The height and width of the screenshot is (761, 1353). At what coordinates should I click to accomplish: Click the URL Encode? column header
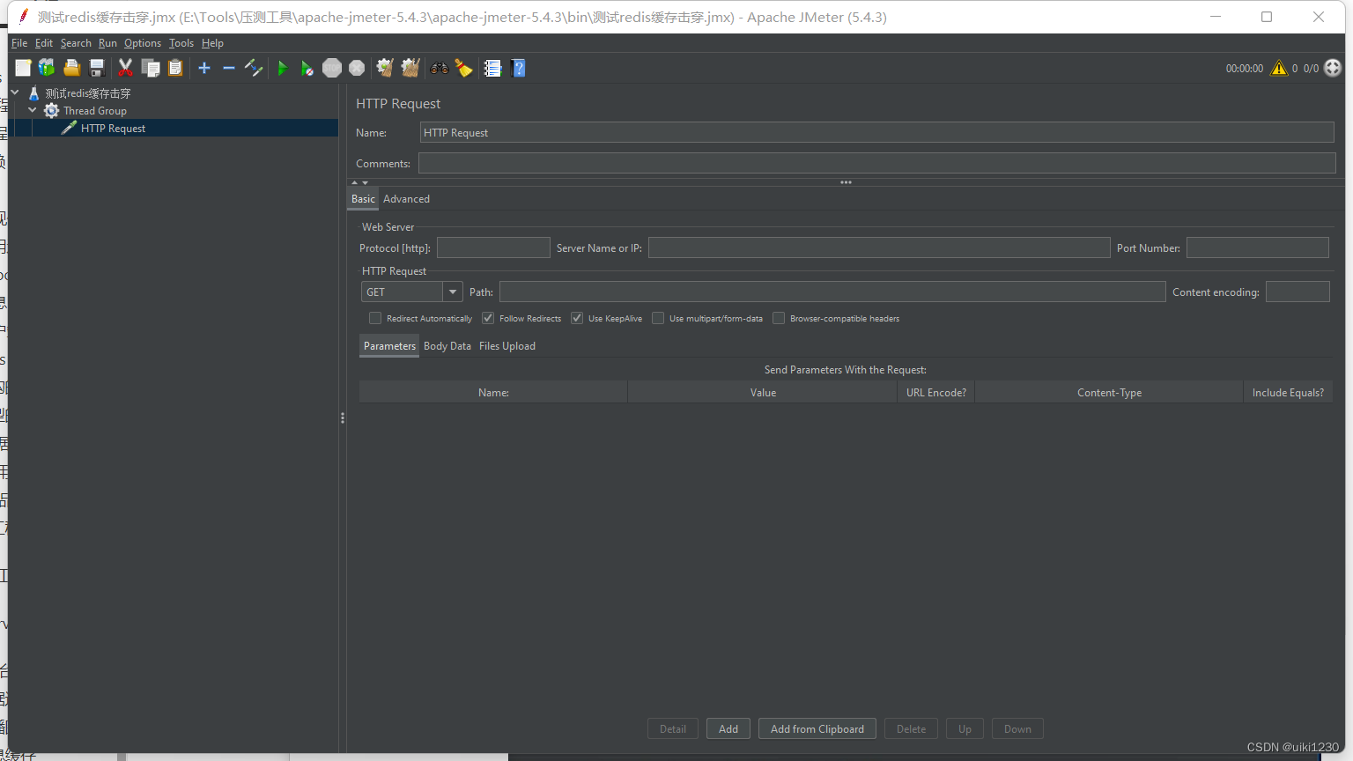coord(936,392)
